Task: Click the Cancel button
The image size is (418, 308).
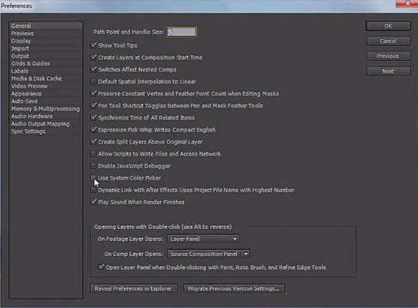Action: [x=388, y=41]
